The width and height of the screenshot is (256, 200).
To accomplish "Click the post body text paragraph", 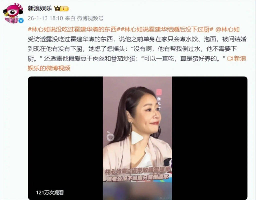I will pyautogui.click(x=137, y=49).
